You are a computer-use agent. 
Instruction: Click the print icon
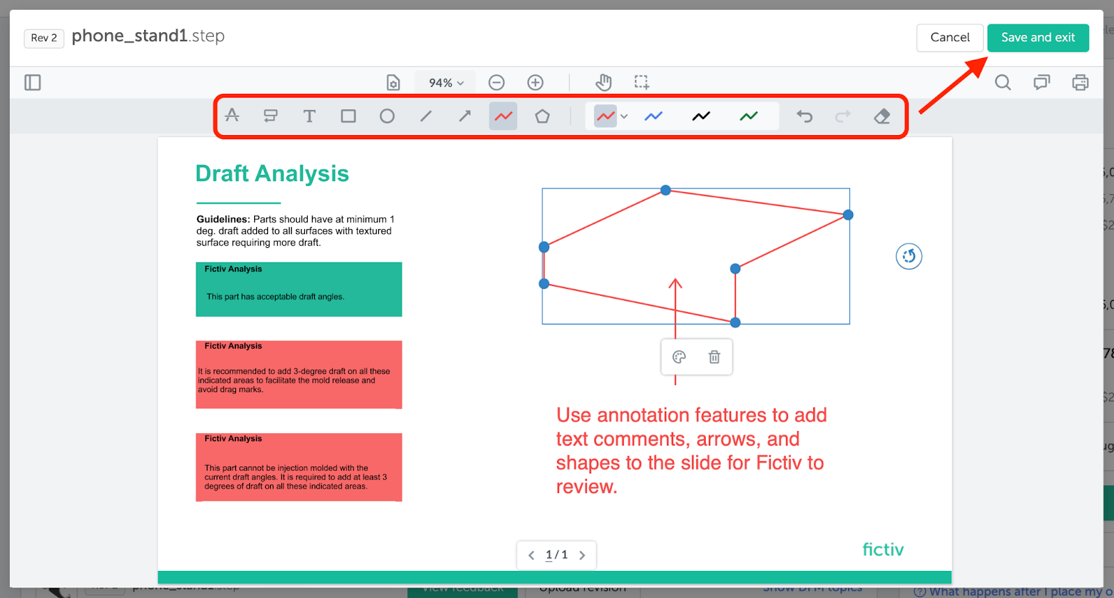pos(1081,82)
